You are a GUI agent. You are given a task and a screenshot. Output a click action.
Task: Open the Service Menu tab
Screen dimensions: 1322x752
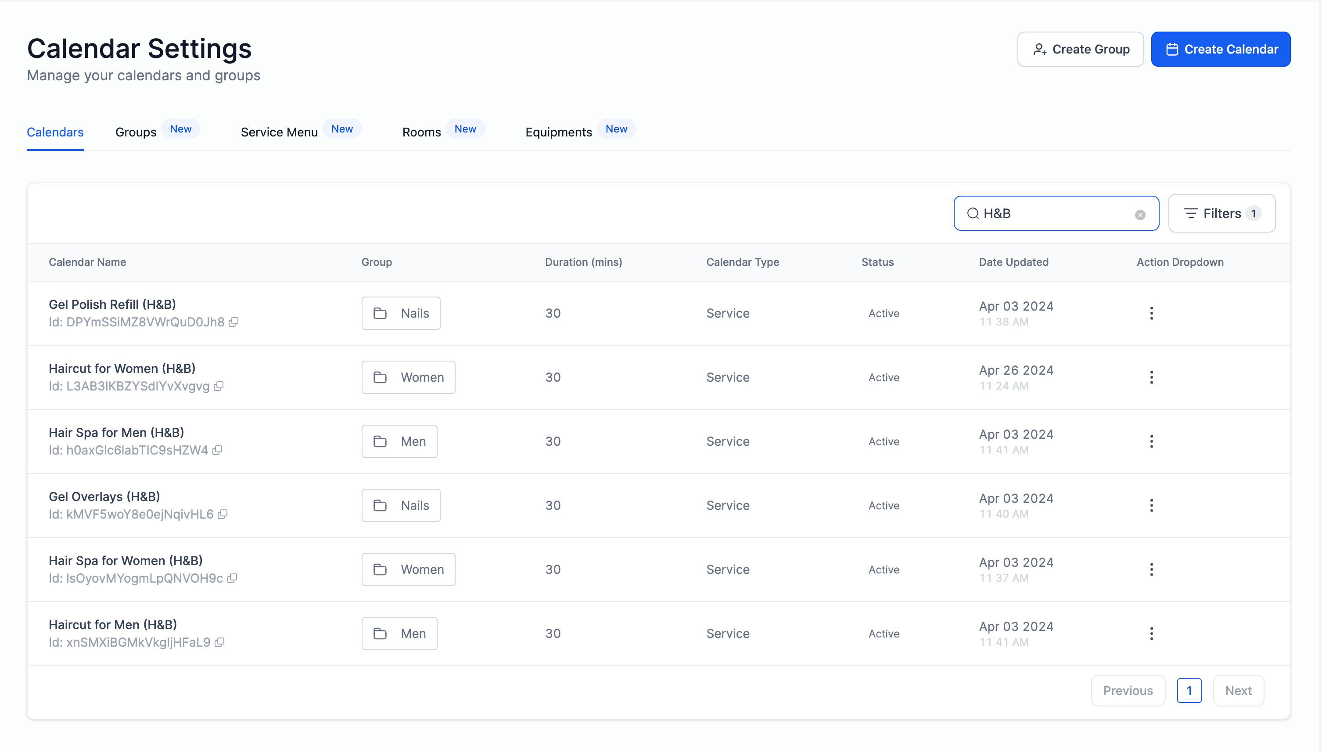279,132
